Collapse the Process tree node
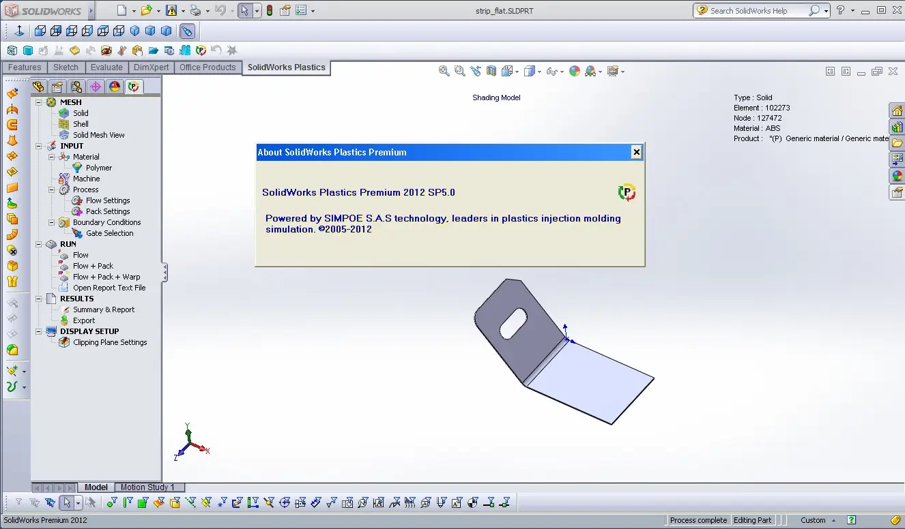Image resolution: width=905 pixels, height=529 pixels. point(52,190)
